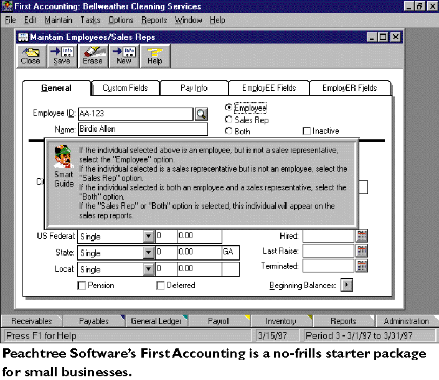Click the Beginning Balances arrow button

click(347, 285)
